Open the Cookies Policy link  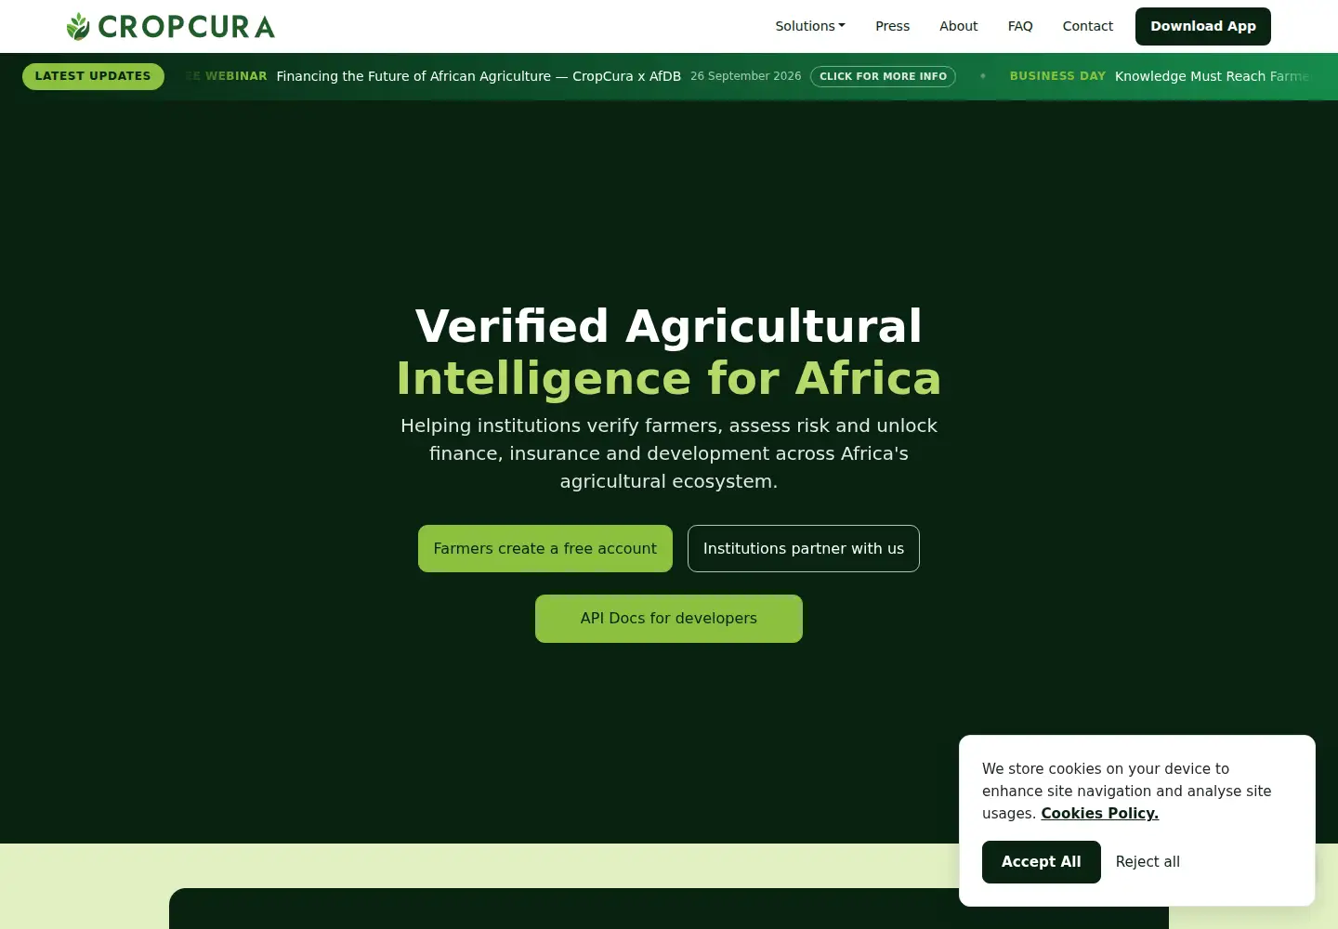(1099, 813)
